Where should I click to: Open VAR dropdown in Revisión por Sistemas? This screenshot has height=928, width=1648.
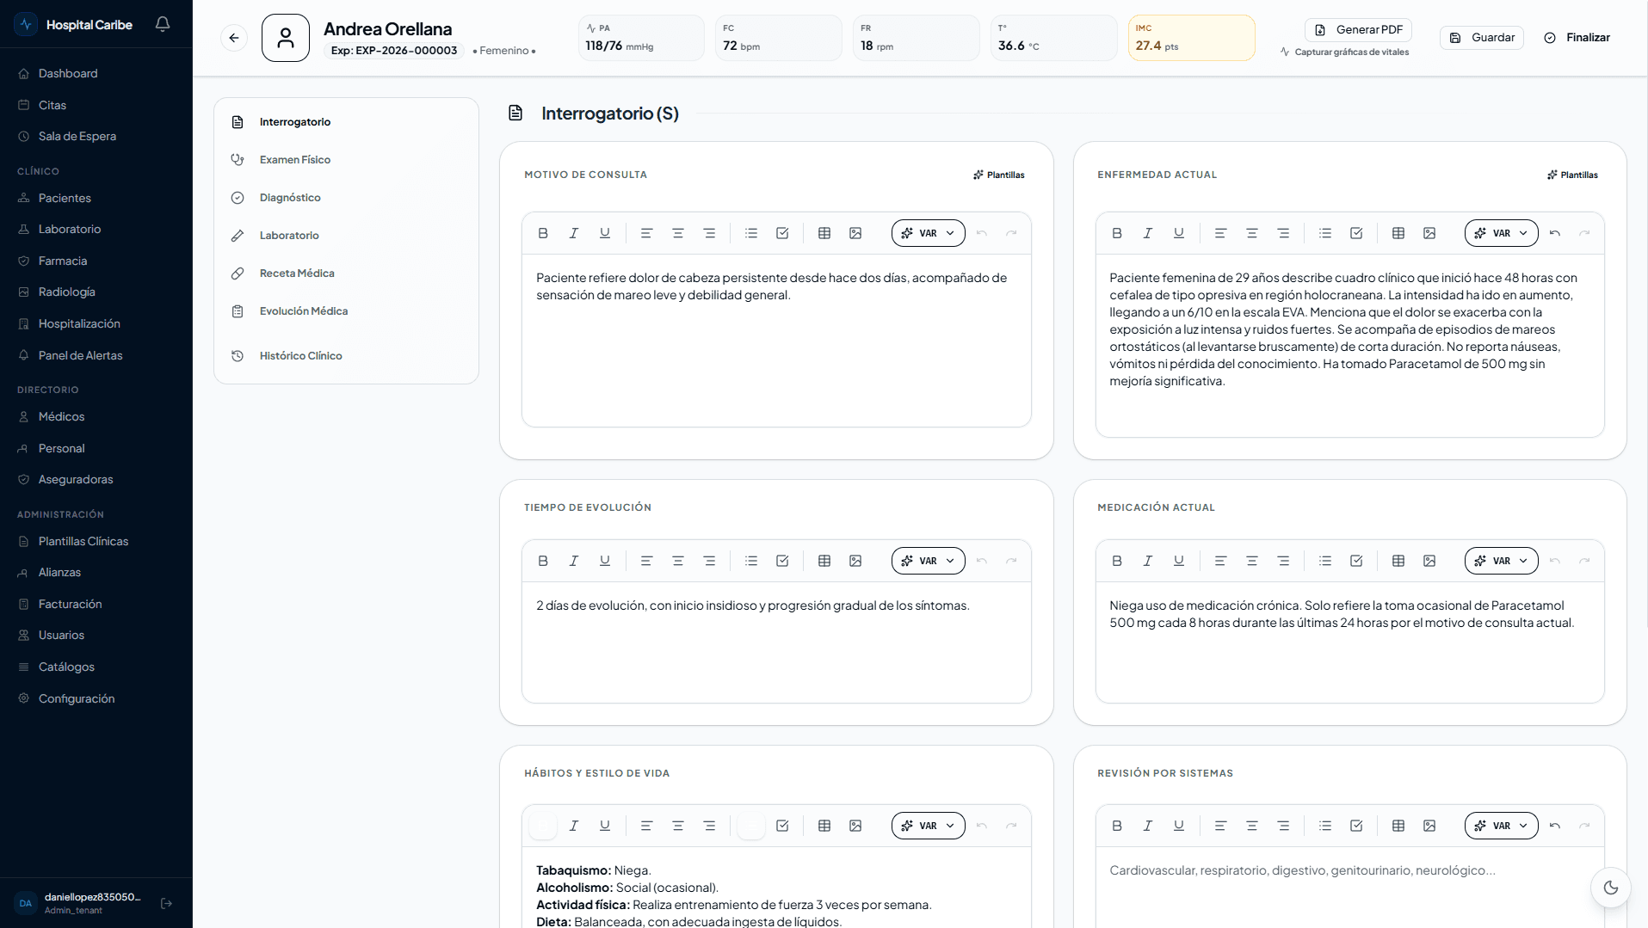1502,826
